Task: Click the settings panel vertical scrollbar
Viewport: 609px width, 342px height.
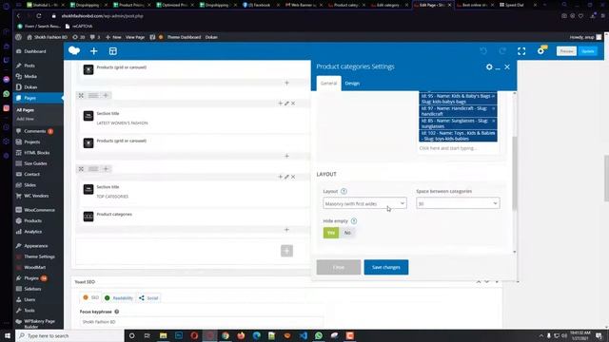Action: pyautogui.click(x=515, y=173)
